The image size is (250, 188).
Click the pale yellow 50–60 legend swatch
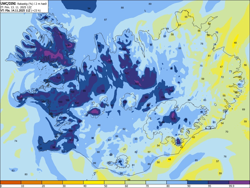tap(114, 182)
